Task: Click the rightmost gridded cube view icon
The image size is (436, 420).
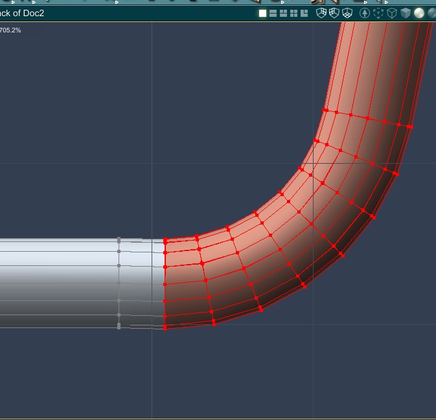Action: pos(347,13)
